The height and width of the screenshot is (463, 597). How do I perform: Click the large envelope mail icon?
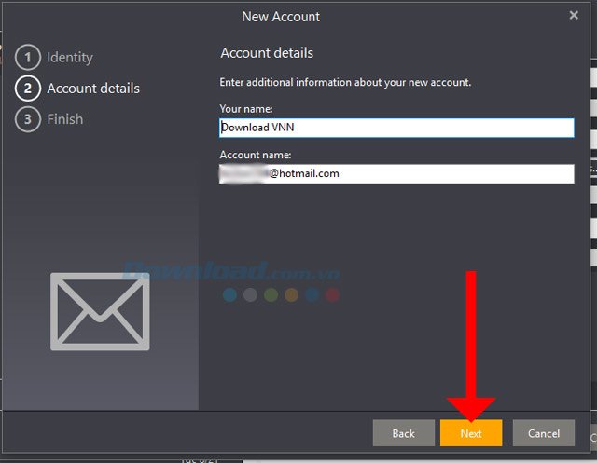[100, 311]
